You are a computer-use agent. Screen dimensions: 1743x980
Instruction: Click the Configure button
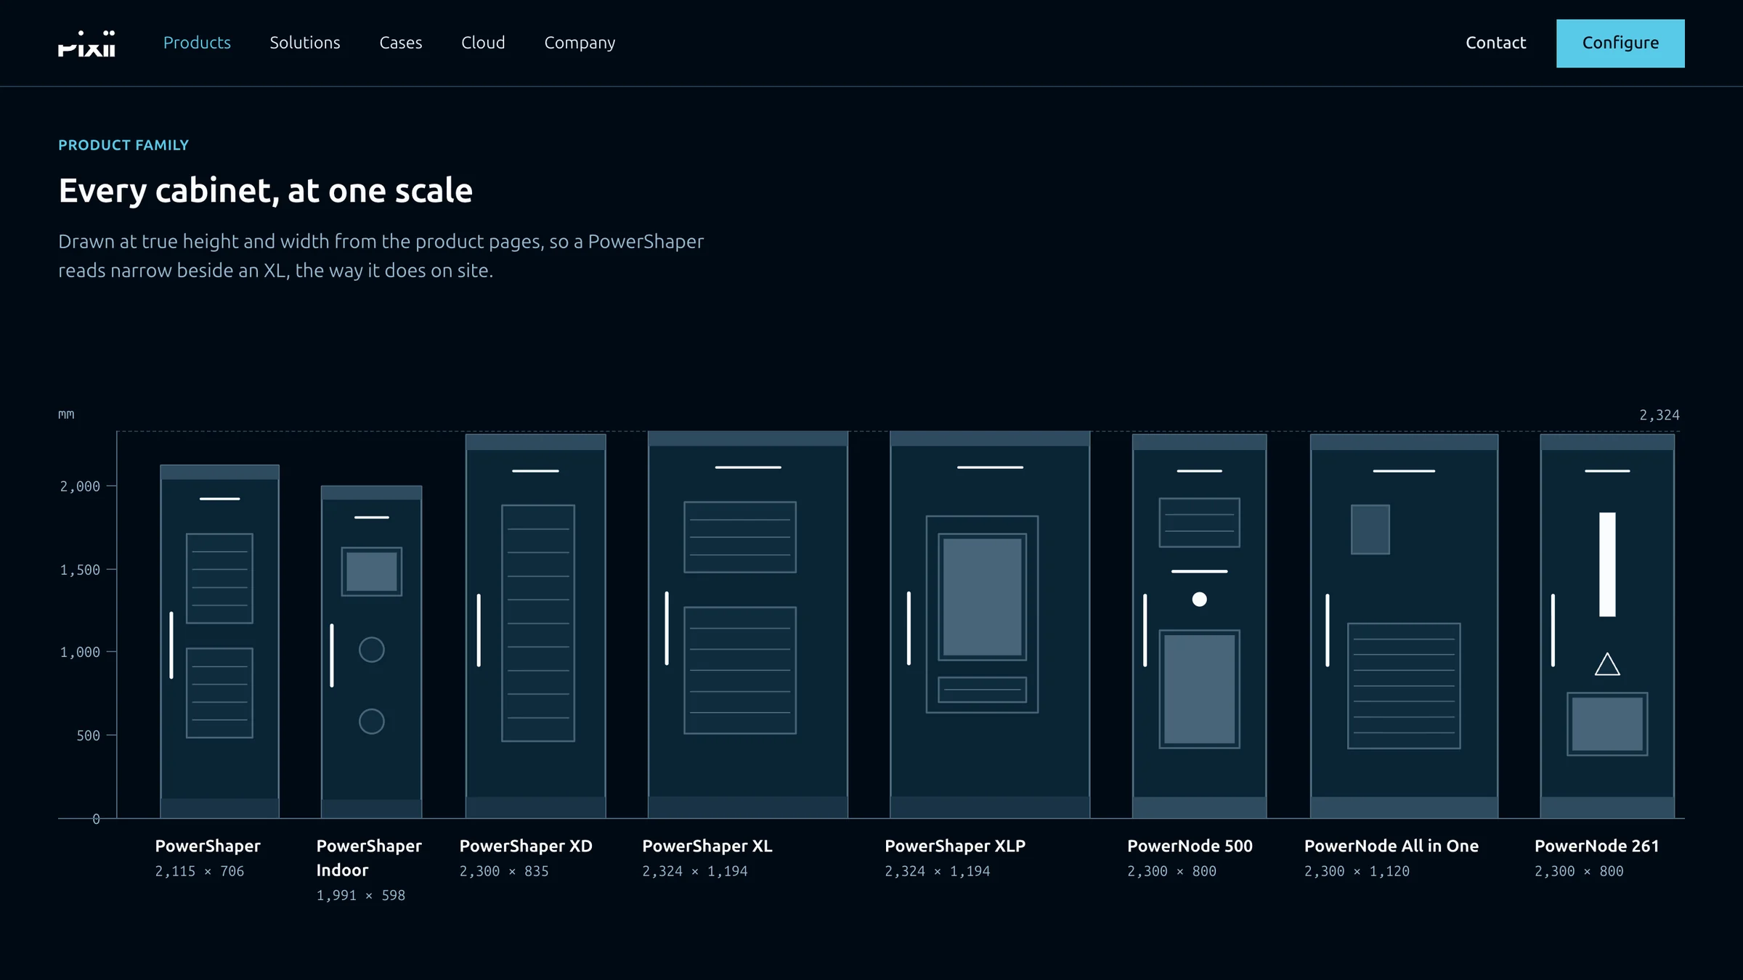[x=1620, y=44]
